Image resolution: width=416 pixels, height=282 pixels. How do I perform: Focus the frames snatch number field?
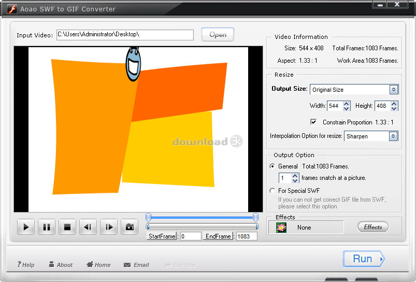[285, 178]
